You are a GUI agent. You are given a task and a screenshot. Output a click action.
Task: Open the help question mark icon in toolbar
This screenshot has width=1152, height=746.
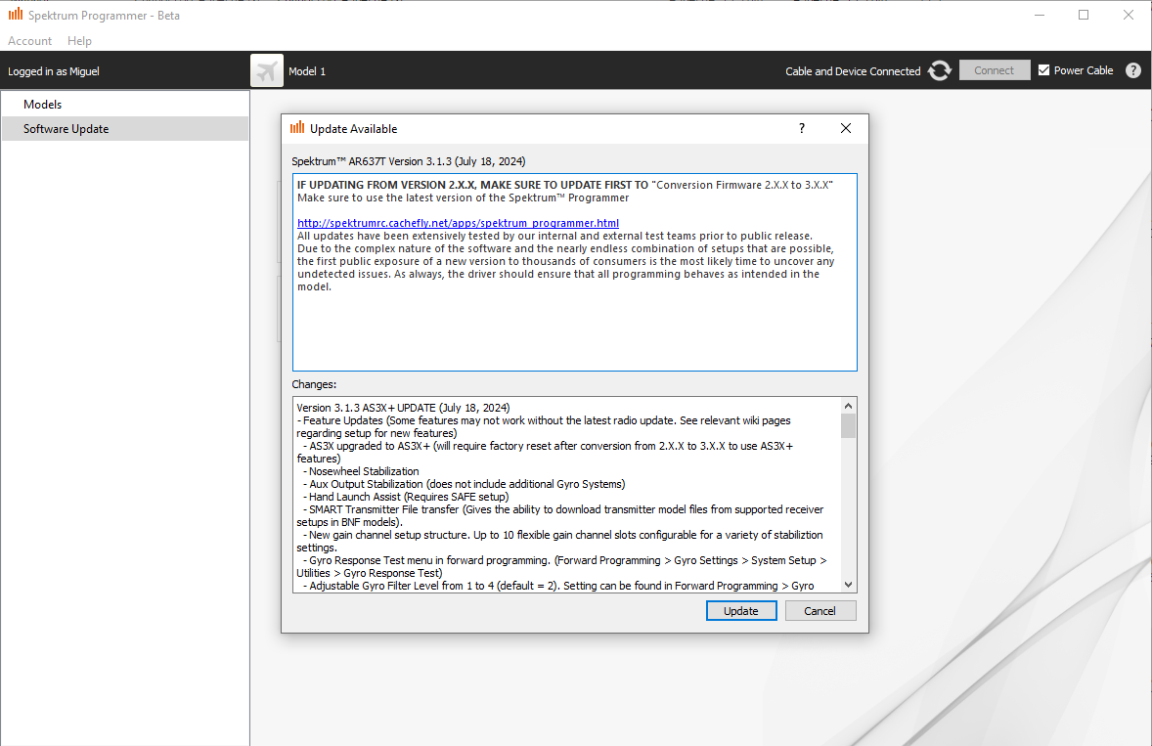(1133, 70)
